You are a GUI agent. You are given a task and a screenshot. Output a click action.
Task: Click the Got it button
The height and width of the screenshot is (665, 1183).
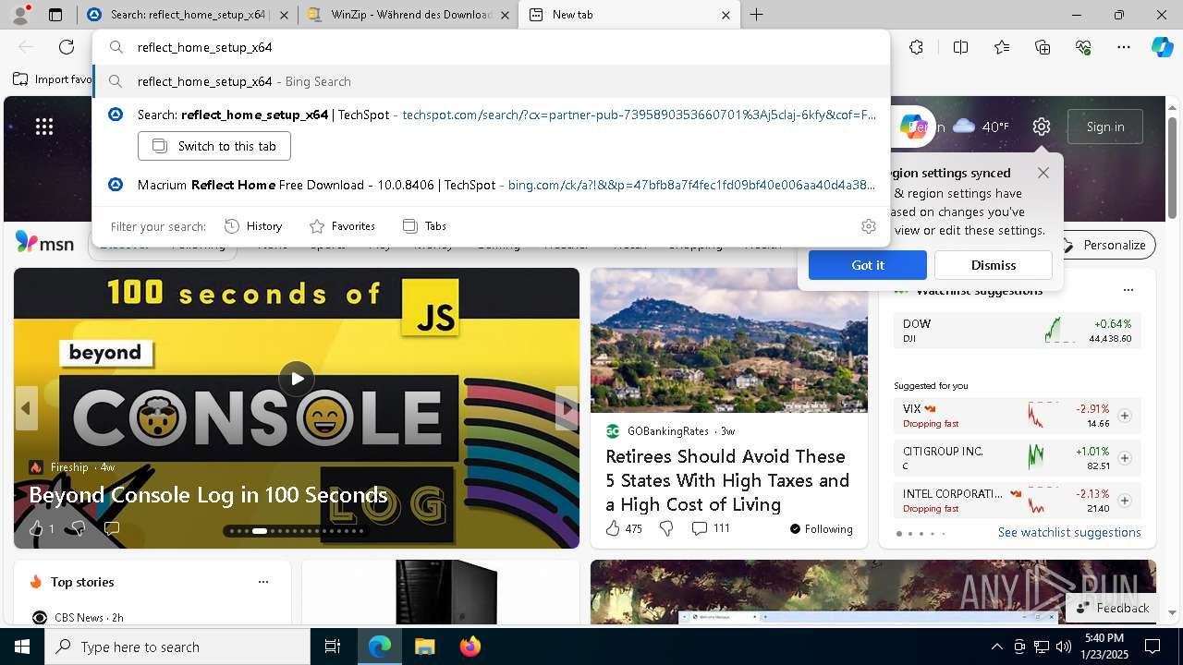[x=867, y=265]
